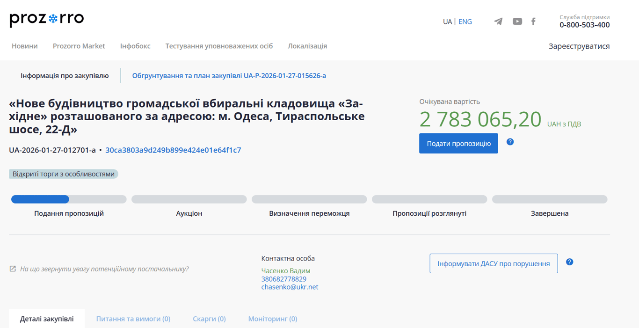Email contact via chasenko@ukr.net link
The height and width of the screenshot is (328, 639).
click(x=289, y=287)
